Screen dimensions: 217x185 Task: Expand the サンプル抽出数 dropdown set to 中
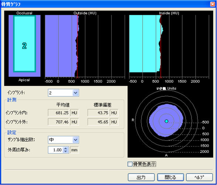click(75, 140)
